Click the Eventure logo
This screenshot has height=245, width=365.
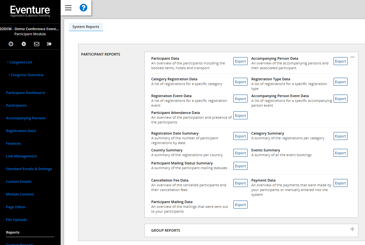pyautogui.click(x=30, y=11)
